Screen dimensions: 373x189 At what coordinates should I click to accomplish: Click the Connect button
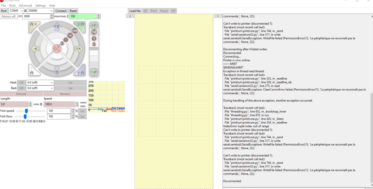[x=61, y=11]
